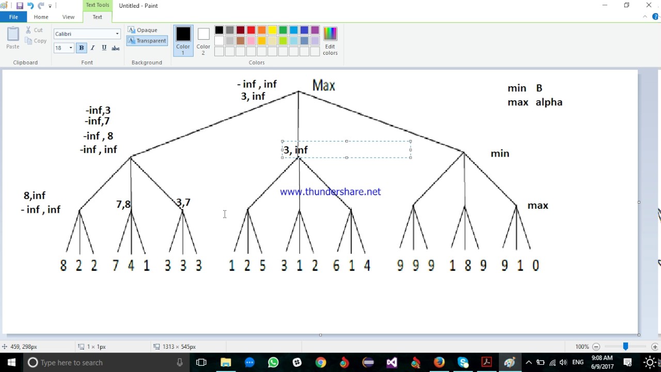Click the zoom slider thumb

625,347
